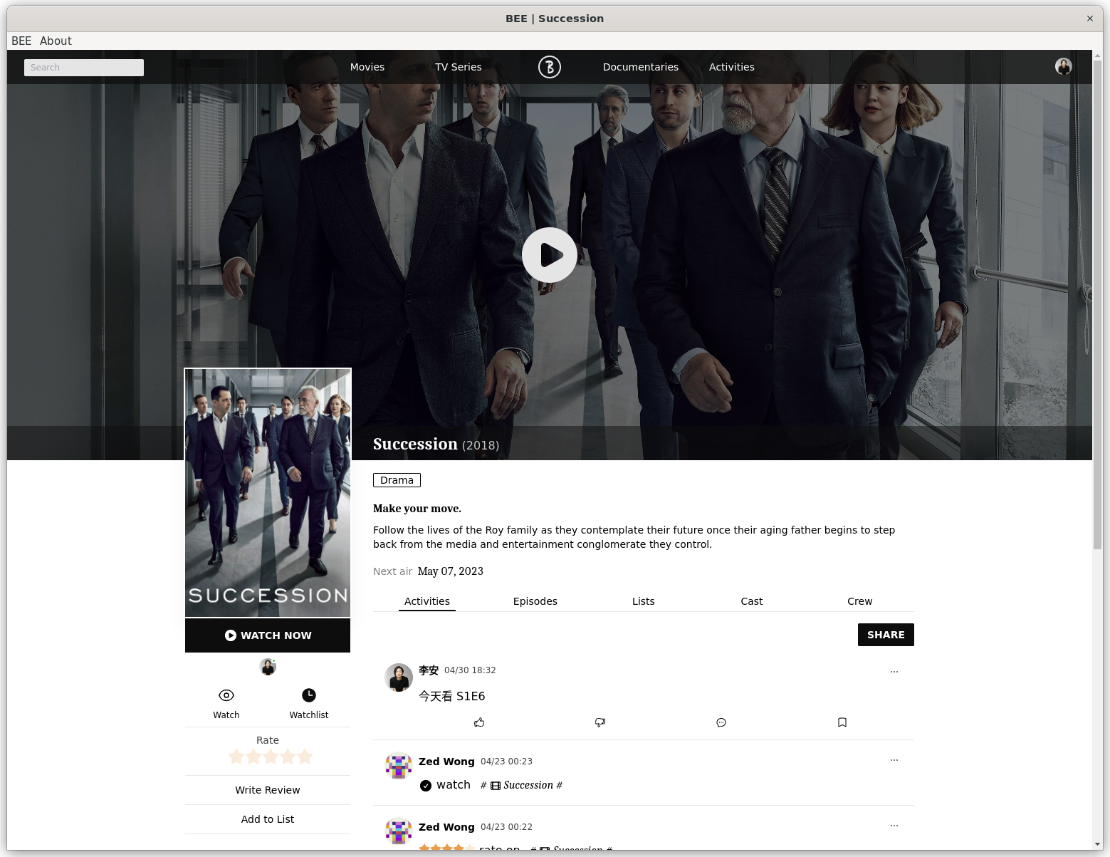Click the small user avatar under Watch Now

(x=268, y=667)
